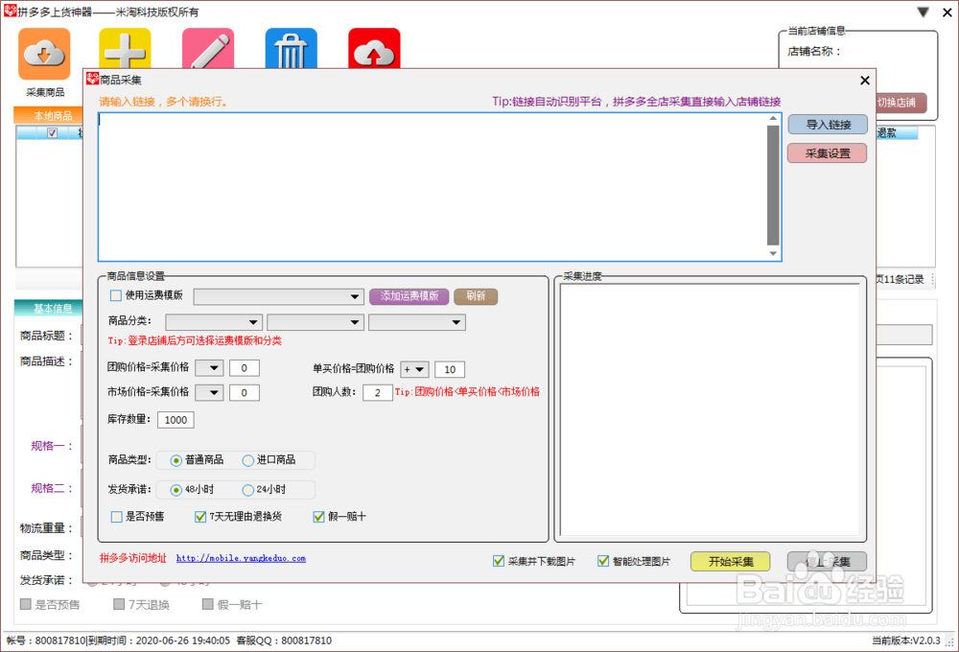
Task: Open the title bar triangle menu icon
Action: (x=924, y=12)
